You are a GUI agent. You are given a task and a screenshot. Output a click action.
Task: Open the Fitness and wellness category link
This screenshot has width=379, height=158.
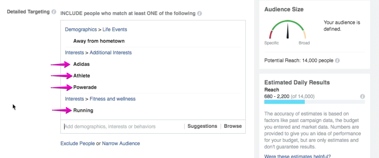point(113,99)
